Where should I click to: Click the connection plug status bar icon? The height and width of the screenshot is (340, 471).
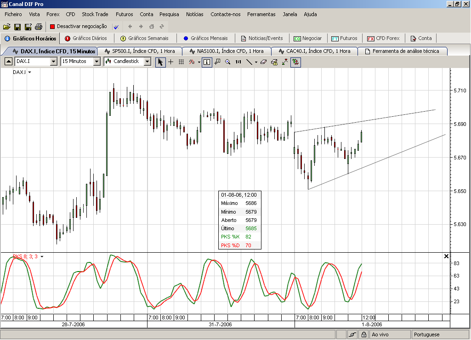352,334
